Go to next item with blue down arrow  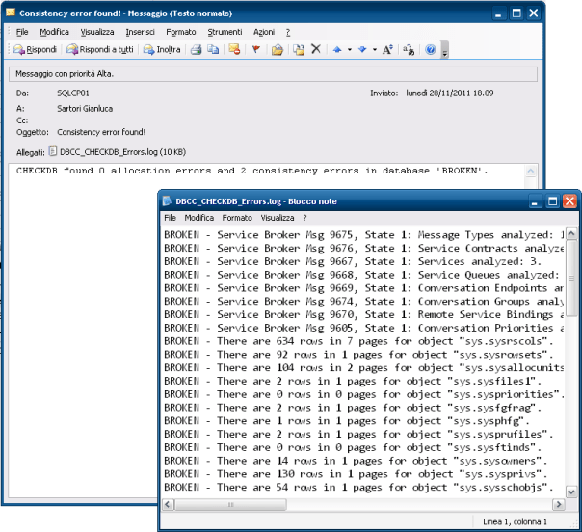(x=362, y=49)
